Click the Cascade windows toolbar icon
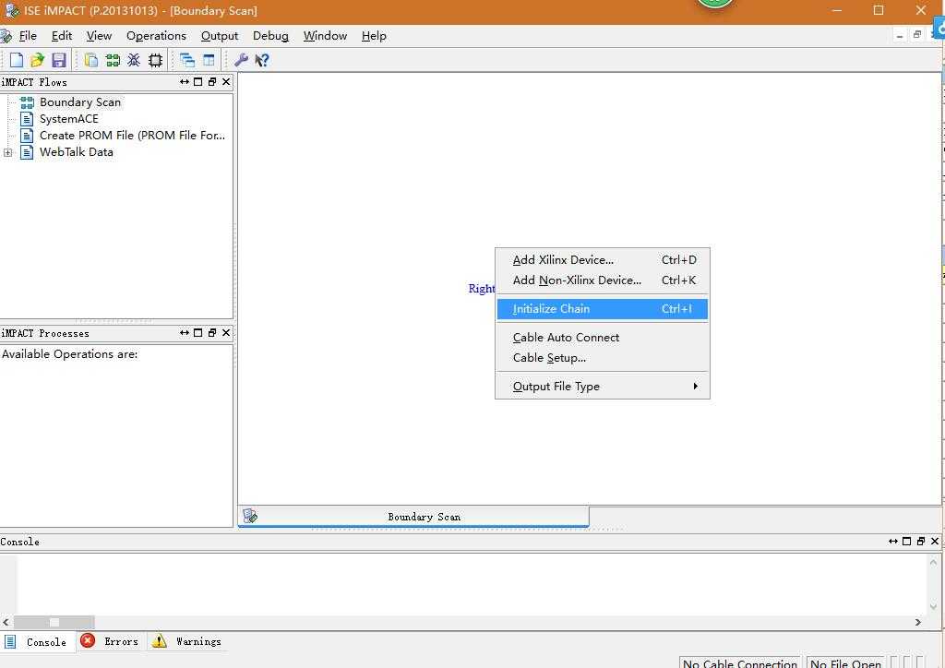945x668 pixels. tap(187, 60)
